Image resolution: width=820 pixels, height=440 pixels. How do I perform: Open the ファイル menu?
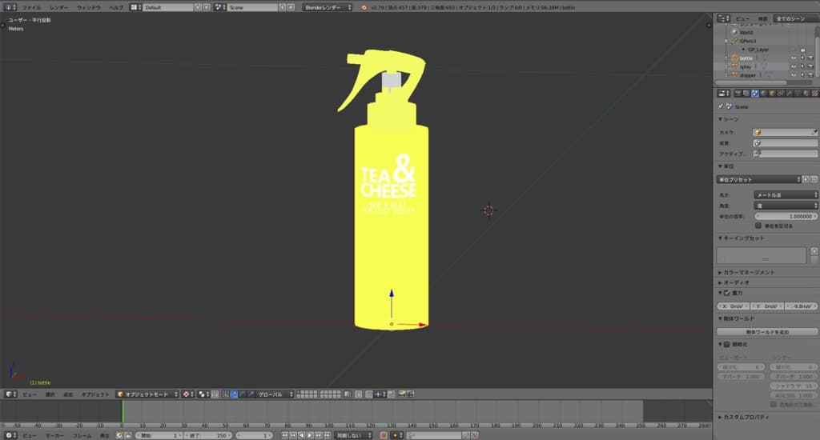[31, 7]
